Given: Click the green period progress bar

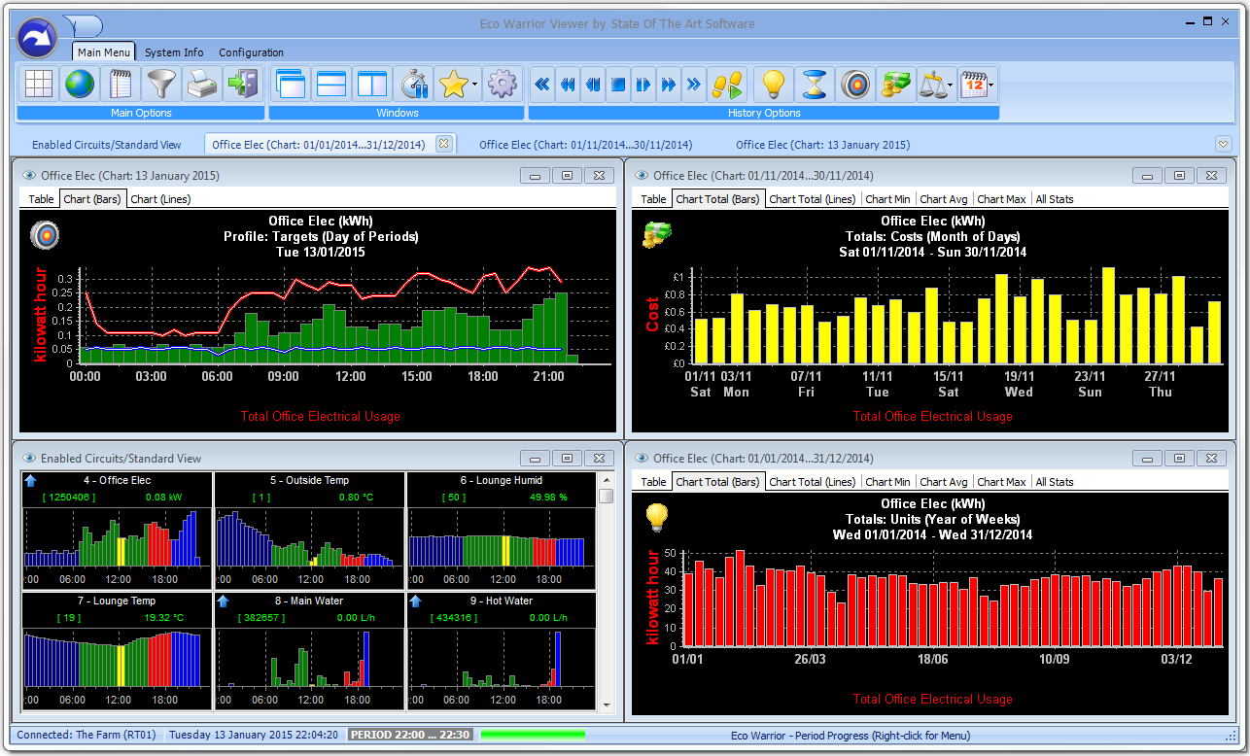Looking at the screenshot, I should pos(533,735).
